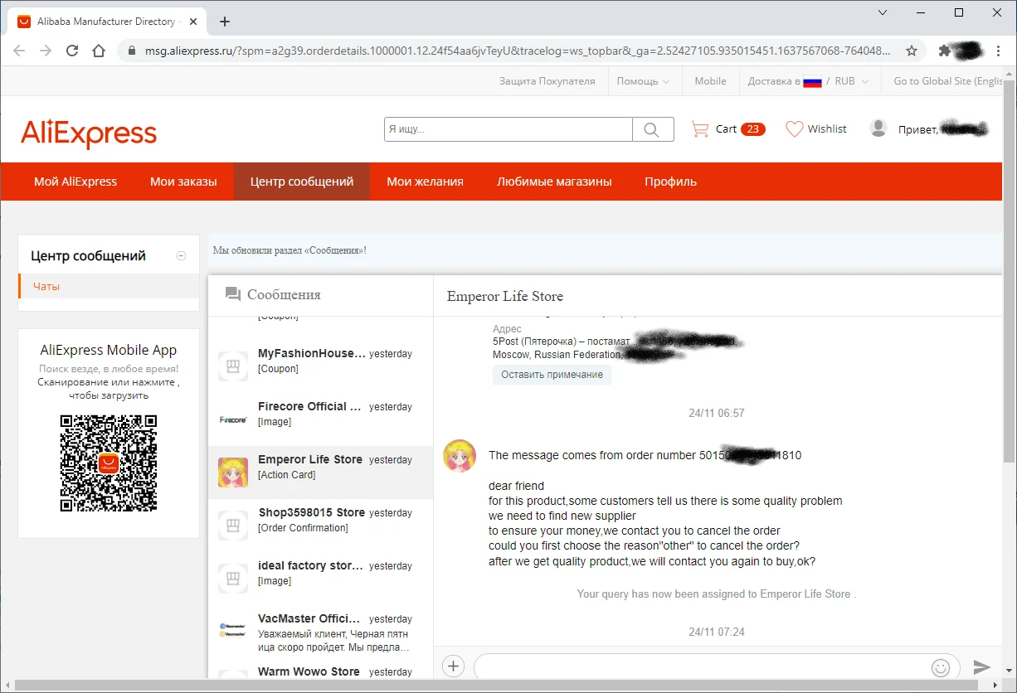The height and width of the screenshot is (693, 1017).
Task: Click the QR code image
Action: coord(109,463)
